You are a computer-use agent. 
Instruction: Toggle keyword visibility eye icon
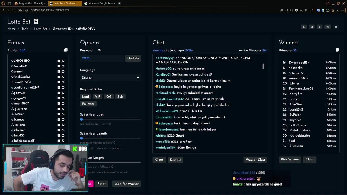point(99,50)
